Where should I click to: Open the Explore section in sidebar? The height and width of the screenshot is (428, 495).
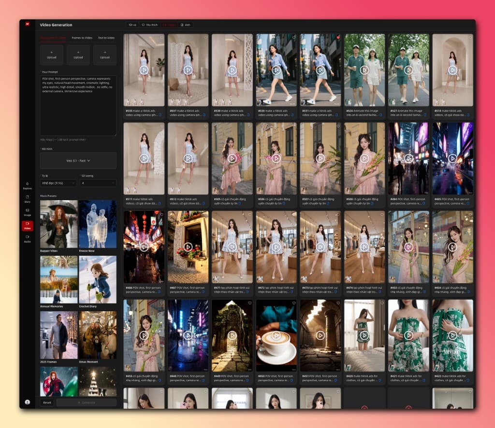coord(28,185)
